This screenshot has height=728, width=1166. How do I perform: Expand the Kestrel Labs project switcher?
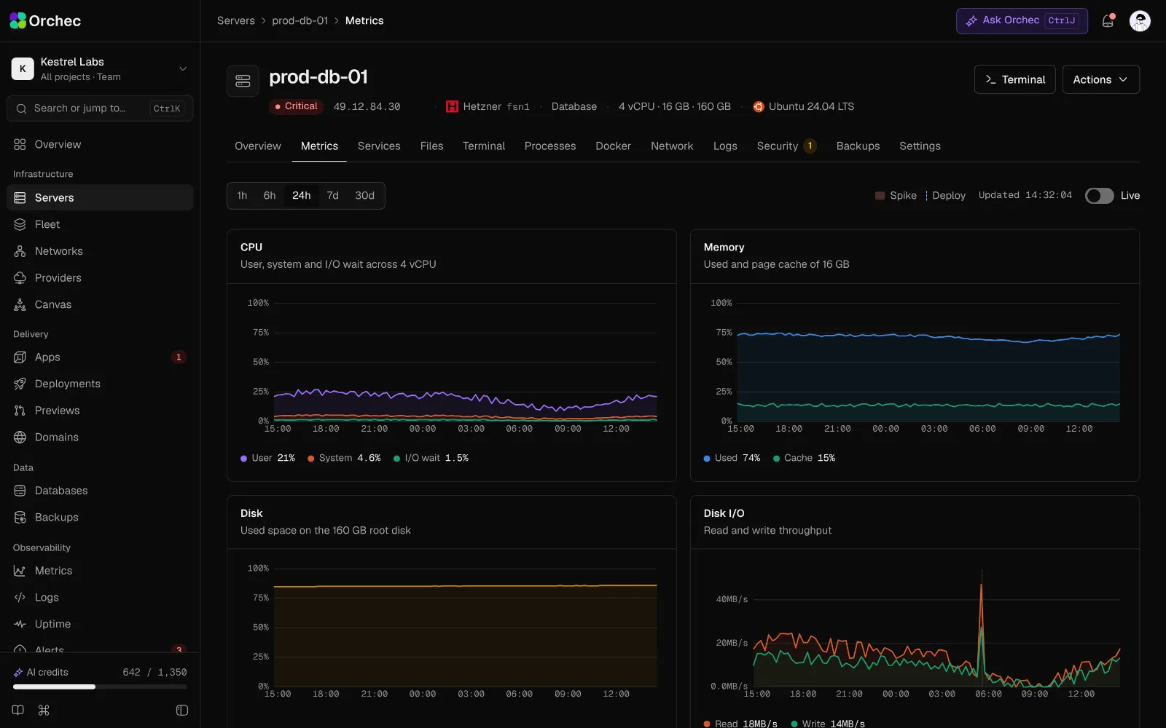100,68
